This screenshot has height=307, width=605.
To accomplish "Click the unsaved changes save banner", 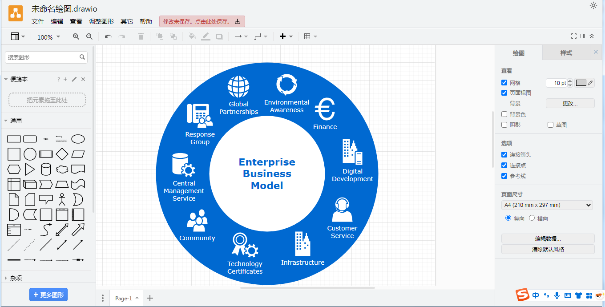I will coord(202,21).
